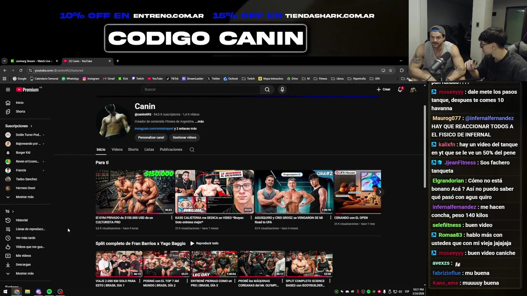Open WhatsApp bookmark

[x=70, y=79]
